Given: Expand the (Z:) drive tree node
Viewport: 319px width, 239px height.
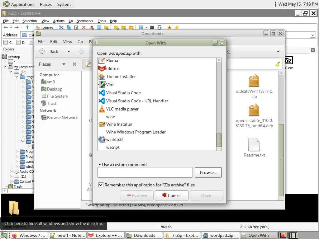Looking at the screenshot, I should tap(11, 176).
